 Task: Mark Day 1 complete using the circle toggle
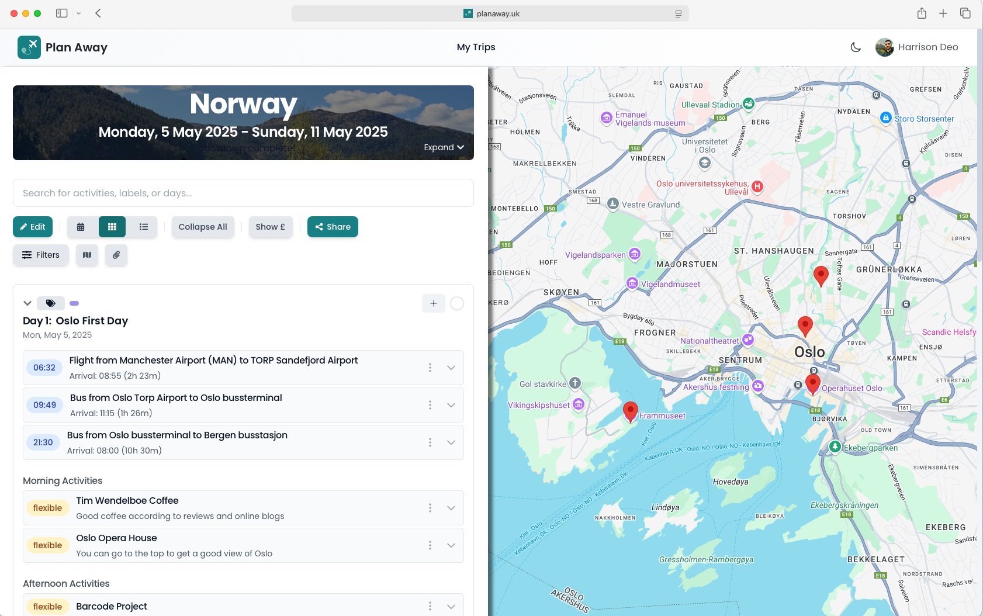point(456,303)
